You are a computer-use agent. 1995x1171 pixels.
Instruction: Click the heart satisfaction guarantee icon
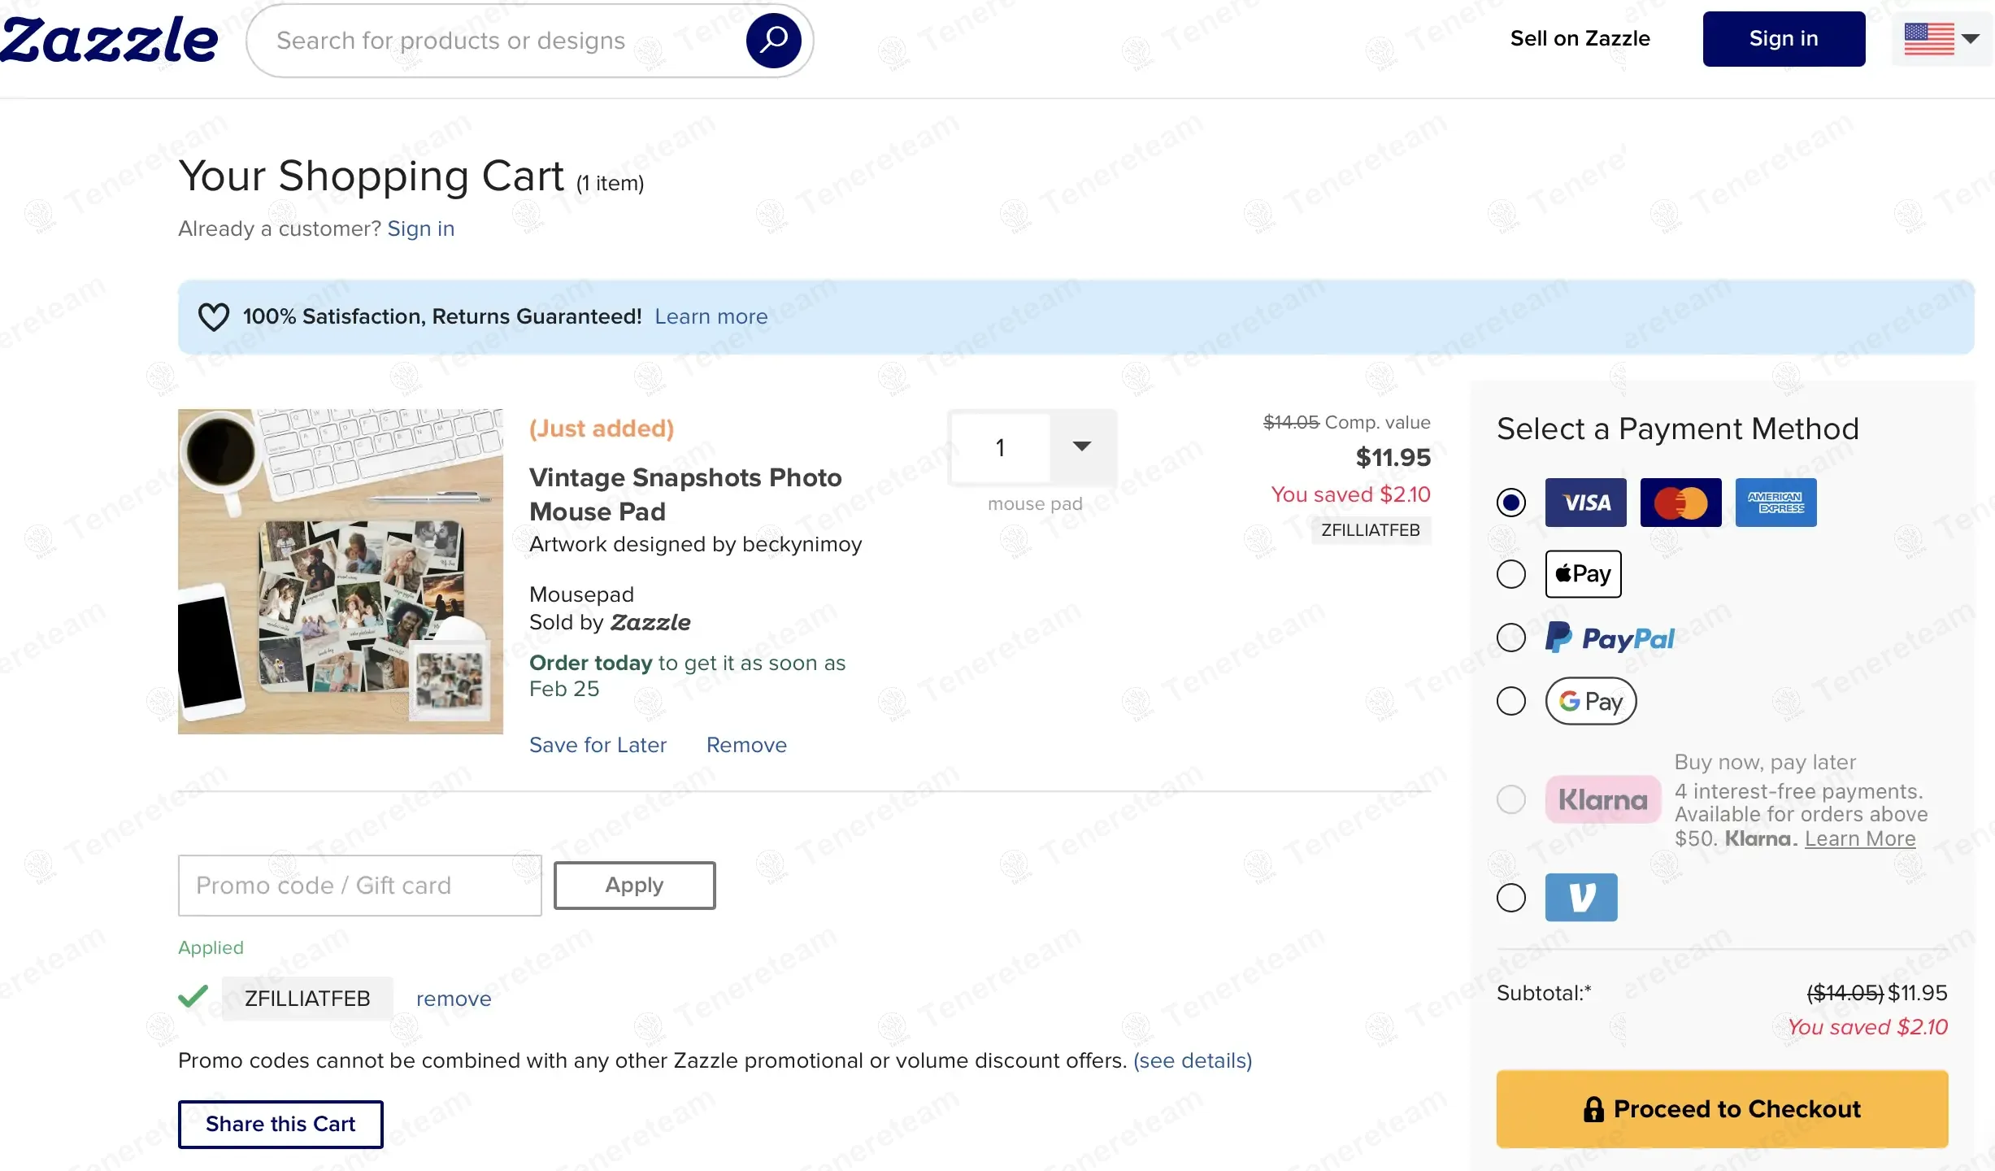click(x=214, y=317)
